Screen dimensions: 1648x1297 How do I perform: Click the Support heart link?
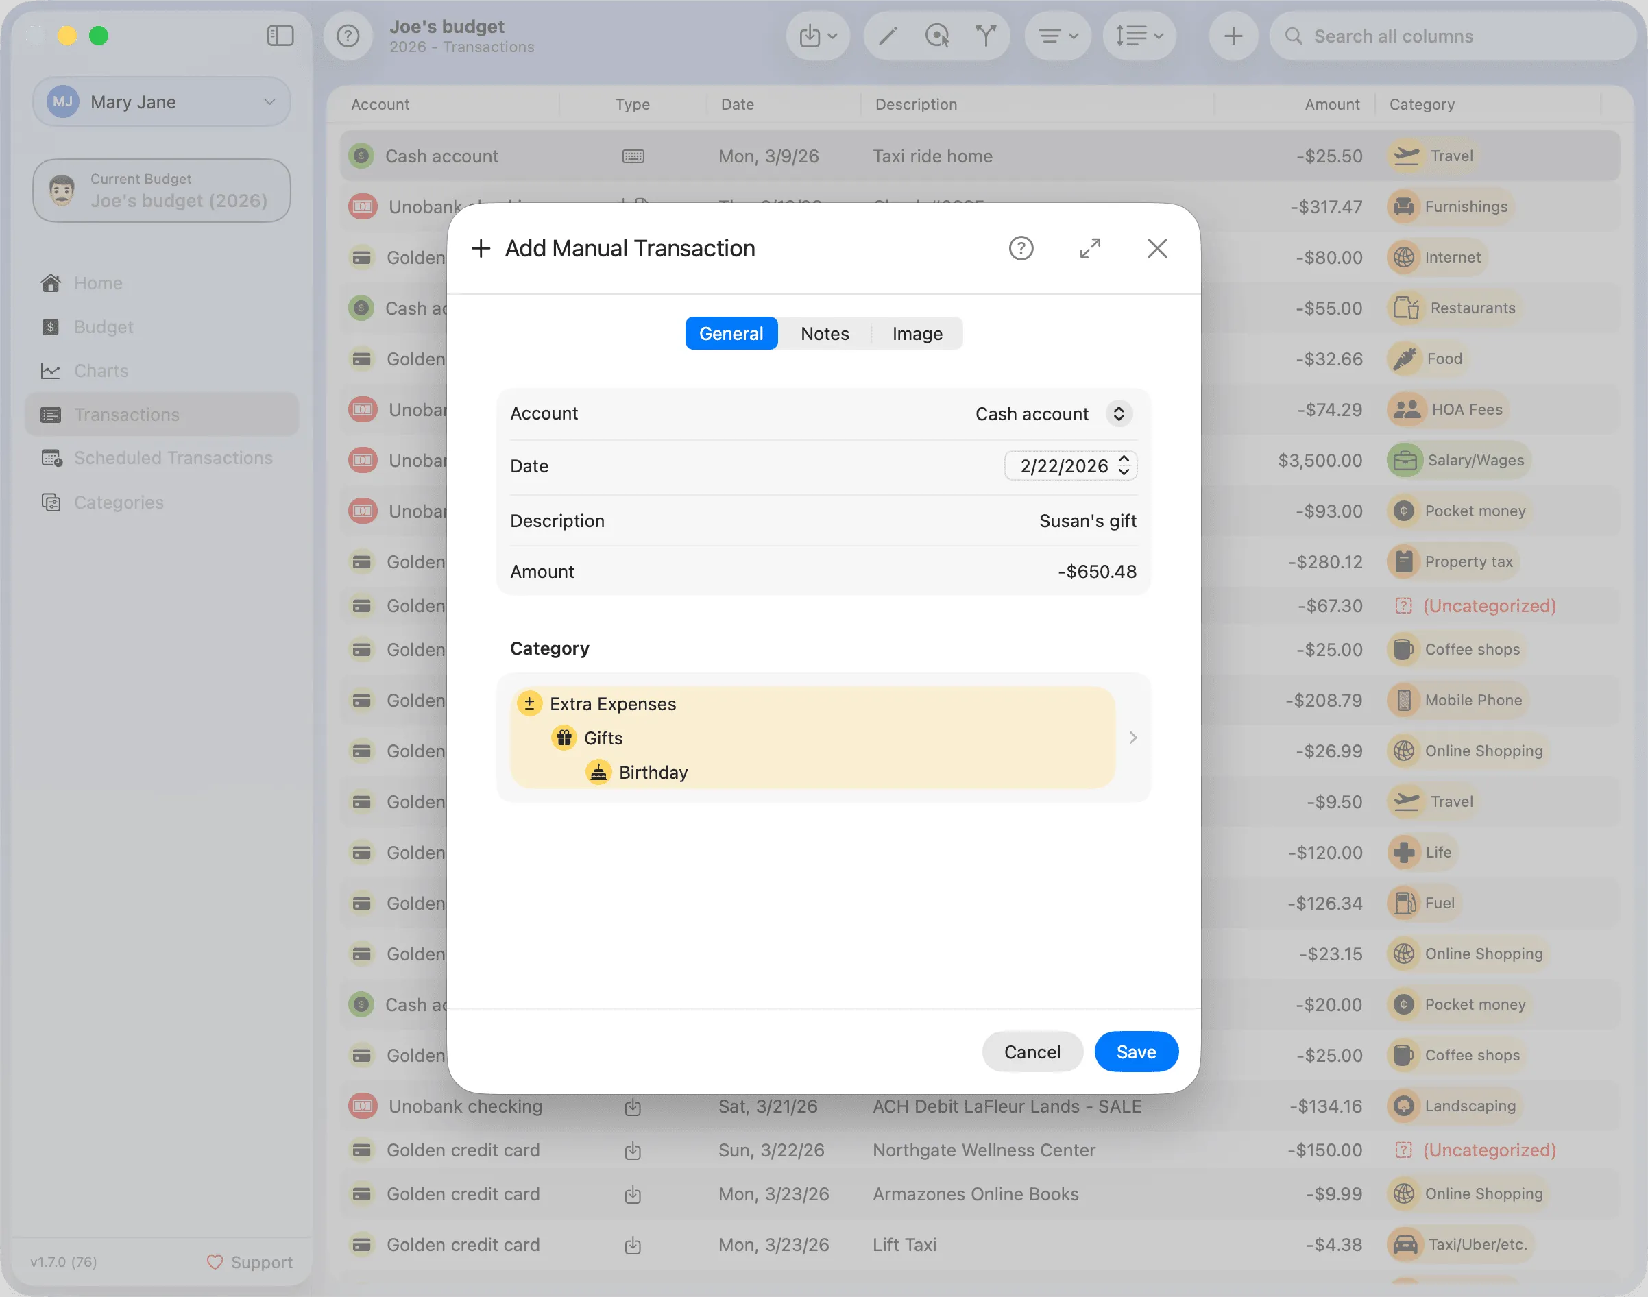pyautogui.click(x=250, y=1262)
